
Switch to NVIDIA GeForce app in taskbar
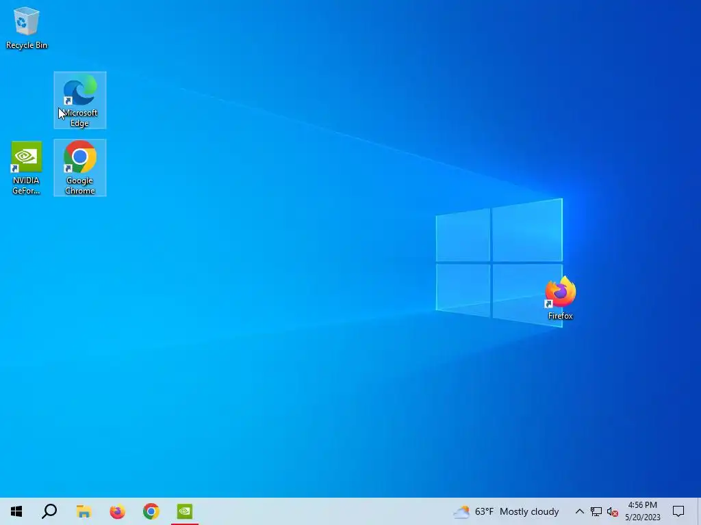click(x=185, y=511)
